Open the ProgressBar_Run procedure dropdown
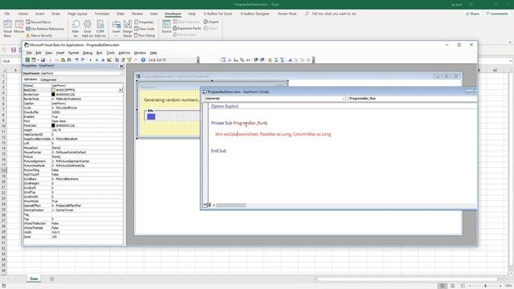 [x=412, y=98]
